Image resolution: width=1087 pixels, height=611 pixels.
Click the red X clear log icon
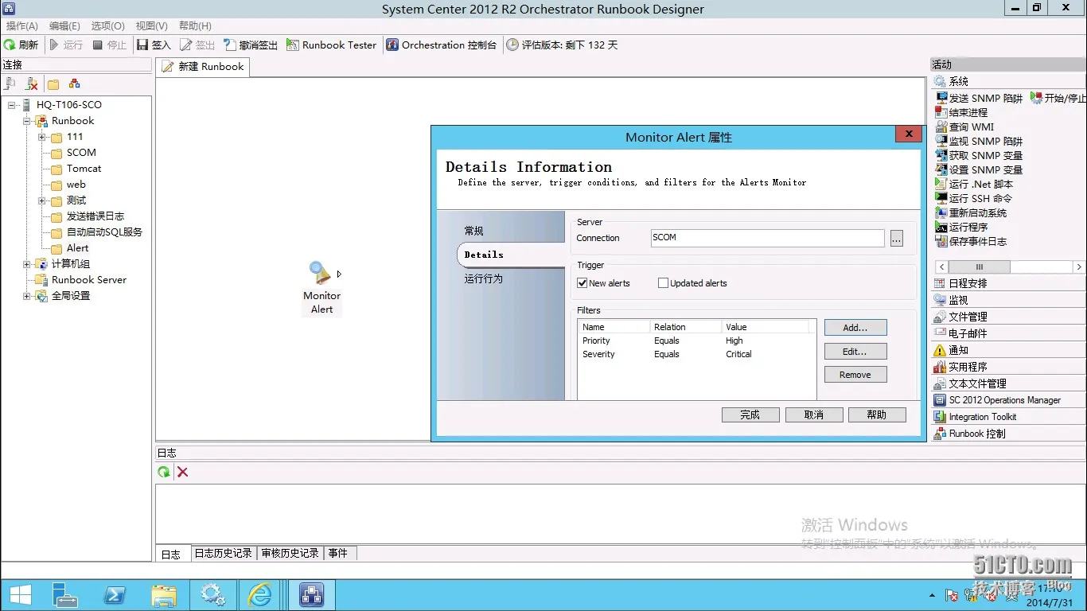click(182, 472)
